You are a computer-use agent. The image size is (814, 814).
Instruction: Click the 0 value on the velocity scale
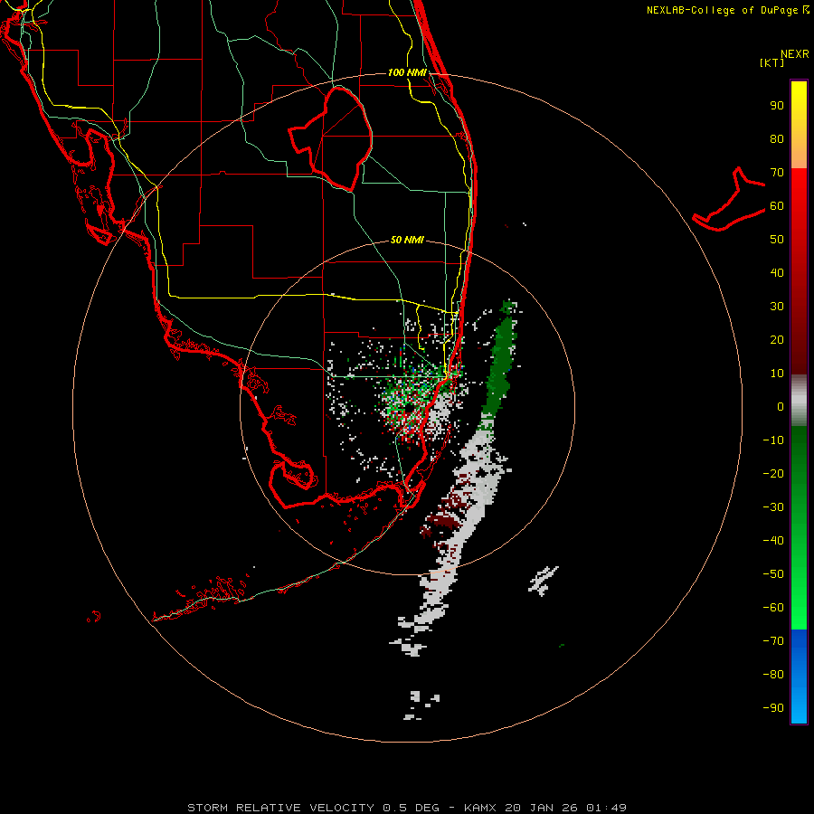781,406
